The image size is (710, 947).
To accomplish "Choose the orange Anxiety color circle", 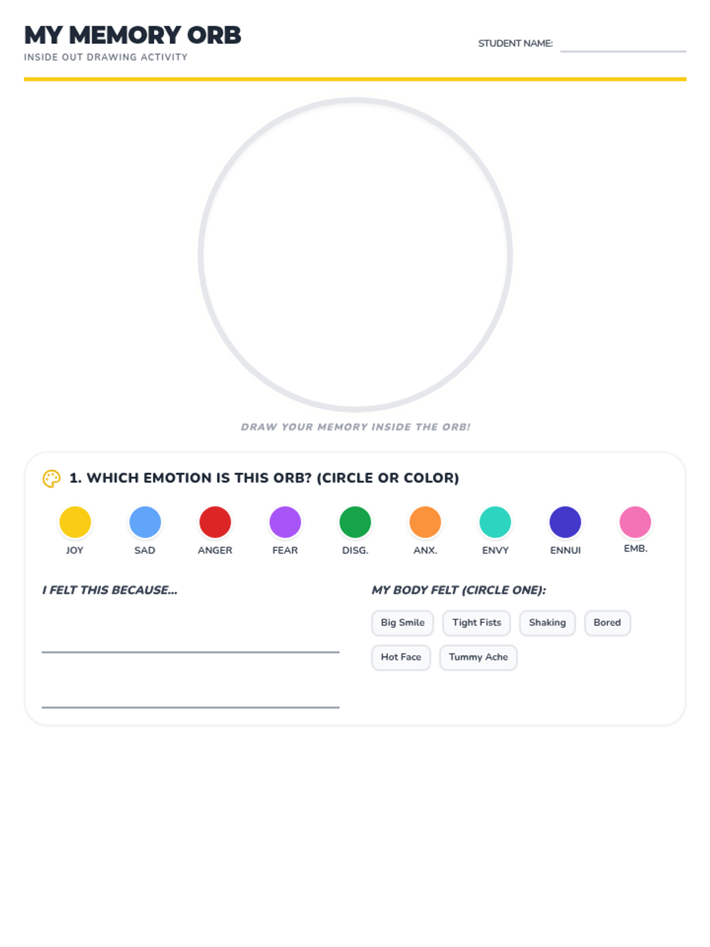I will pyautogui.click(x=425, y=522).
